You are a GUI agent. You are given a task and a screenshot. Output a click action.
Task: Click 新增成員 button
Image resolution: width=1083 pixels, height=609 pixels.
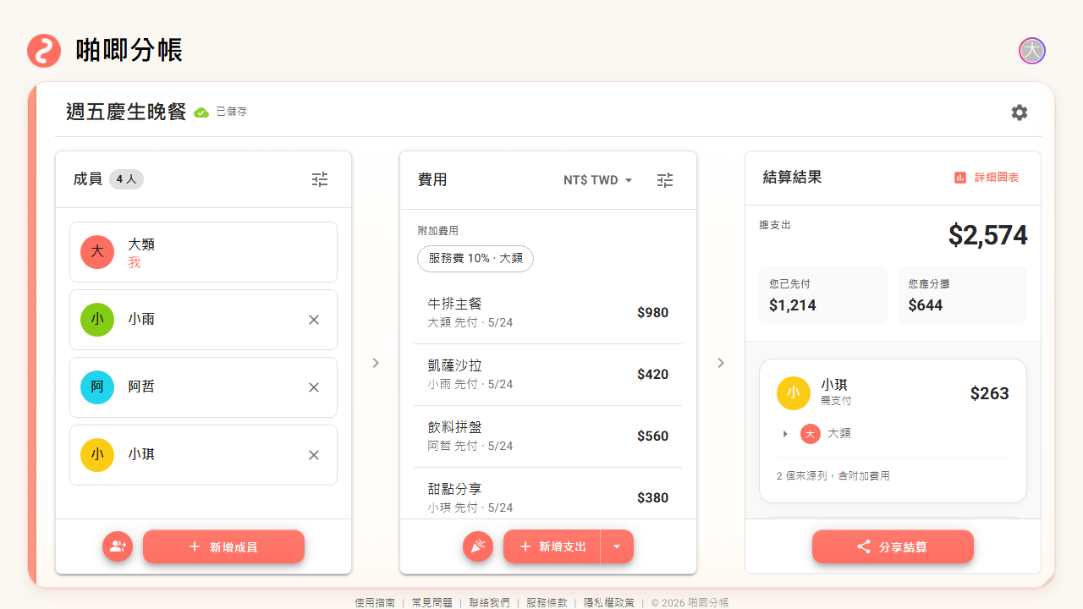coord(223,546)
